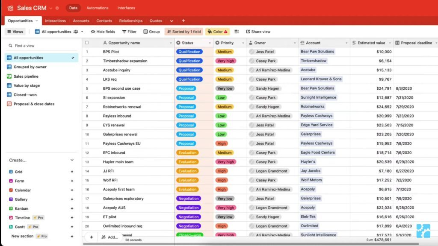Open the Opportunity name column dropdown
Screen dimensions: 438x246
[x=170, y=43]
